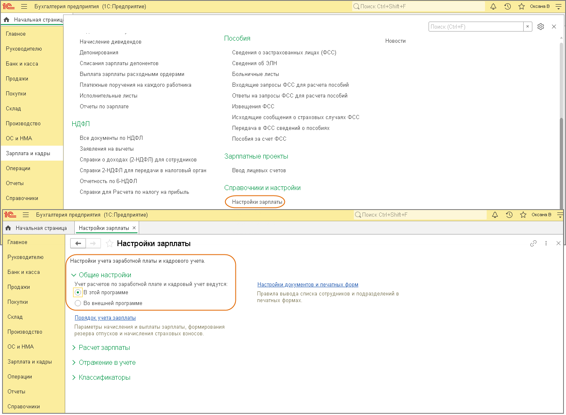Go forward with right arrow button

93,244
